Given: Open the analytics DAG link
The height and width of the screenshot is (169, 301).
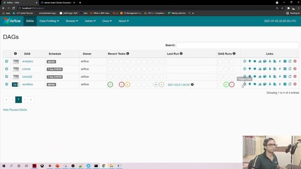Looking at the screenshot, I should [27, 61].
